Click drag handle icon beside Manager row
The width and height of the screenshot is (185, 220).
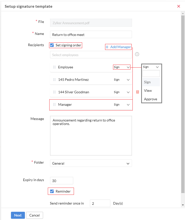(54, 105)
